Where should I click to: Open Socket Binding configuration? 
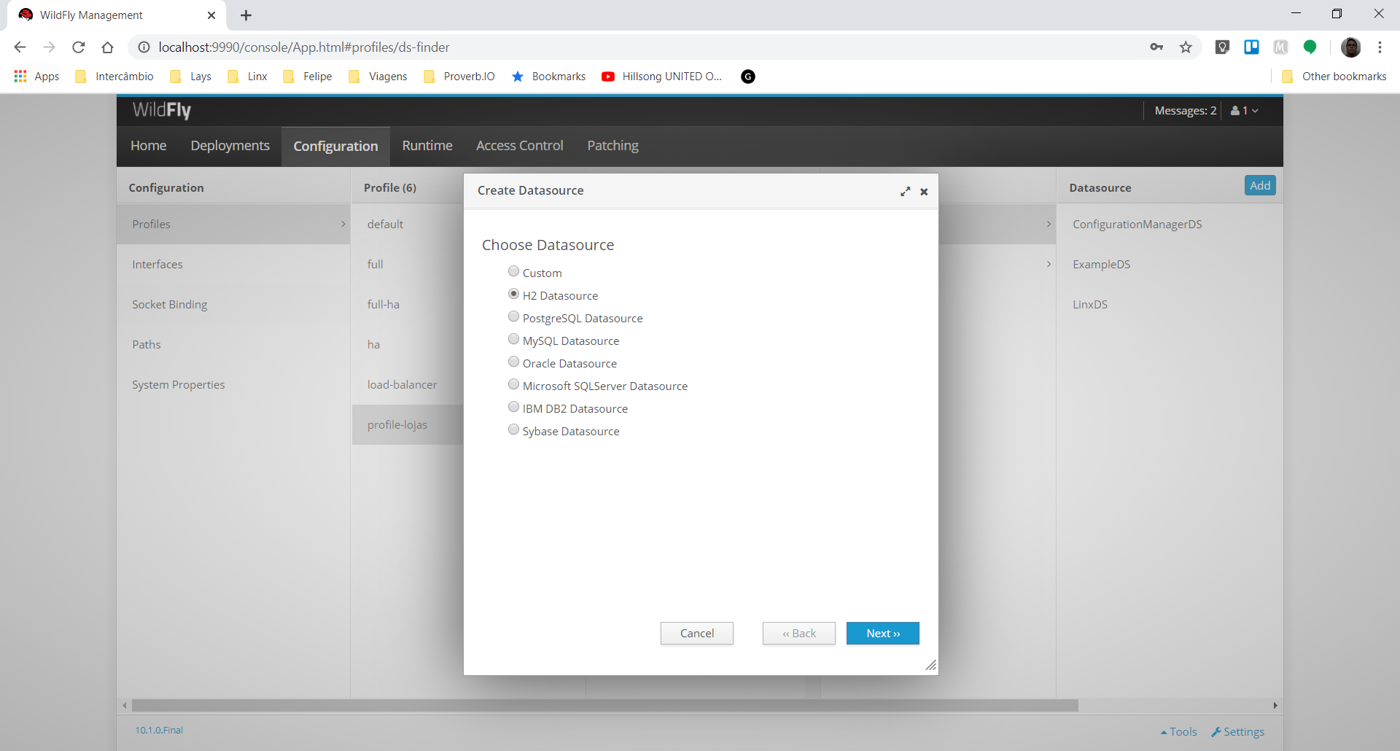tap(233, 304)
